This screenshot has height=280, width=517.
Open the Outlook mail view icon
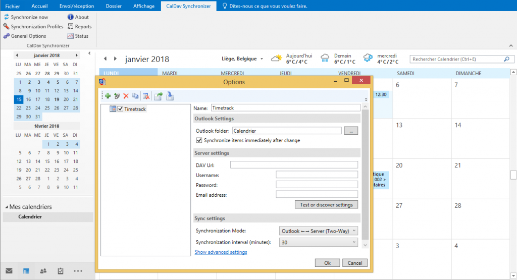(9, 271)
